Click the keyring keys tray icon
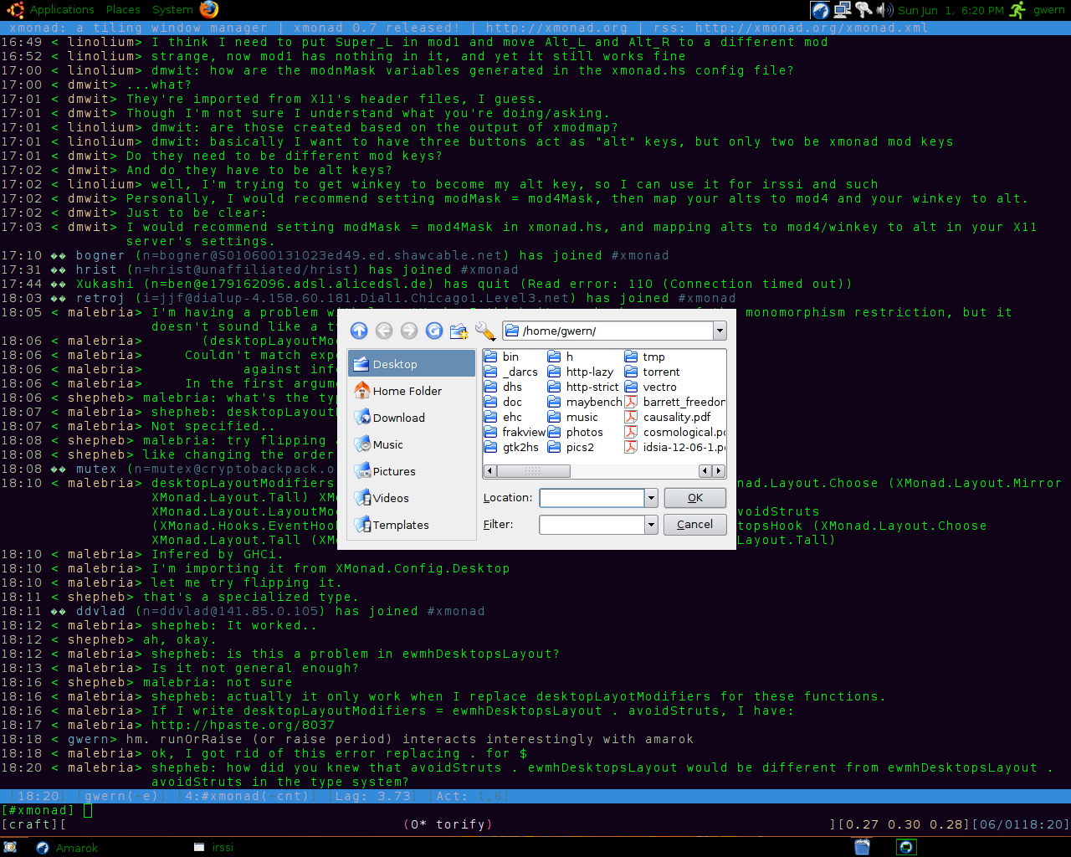Screen dimensions: 1071x857 pos(863,10)
